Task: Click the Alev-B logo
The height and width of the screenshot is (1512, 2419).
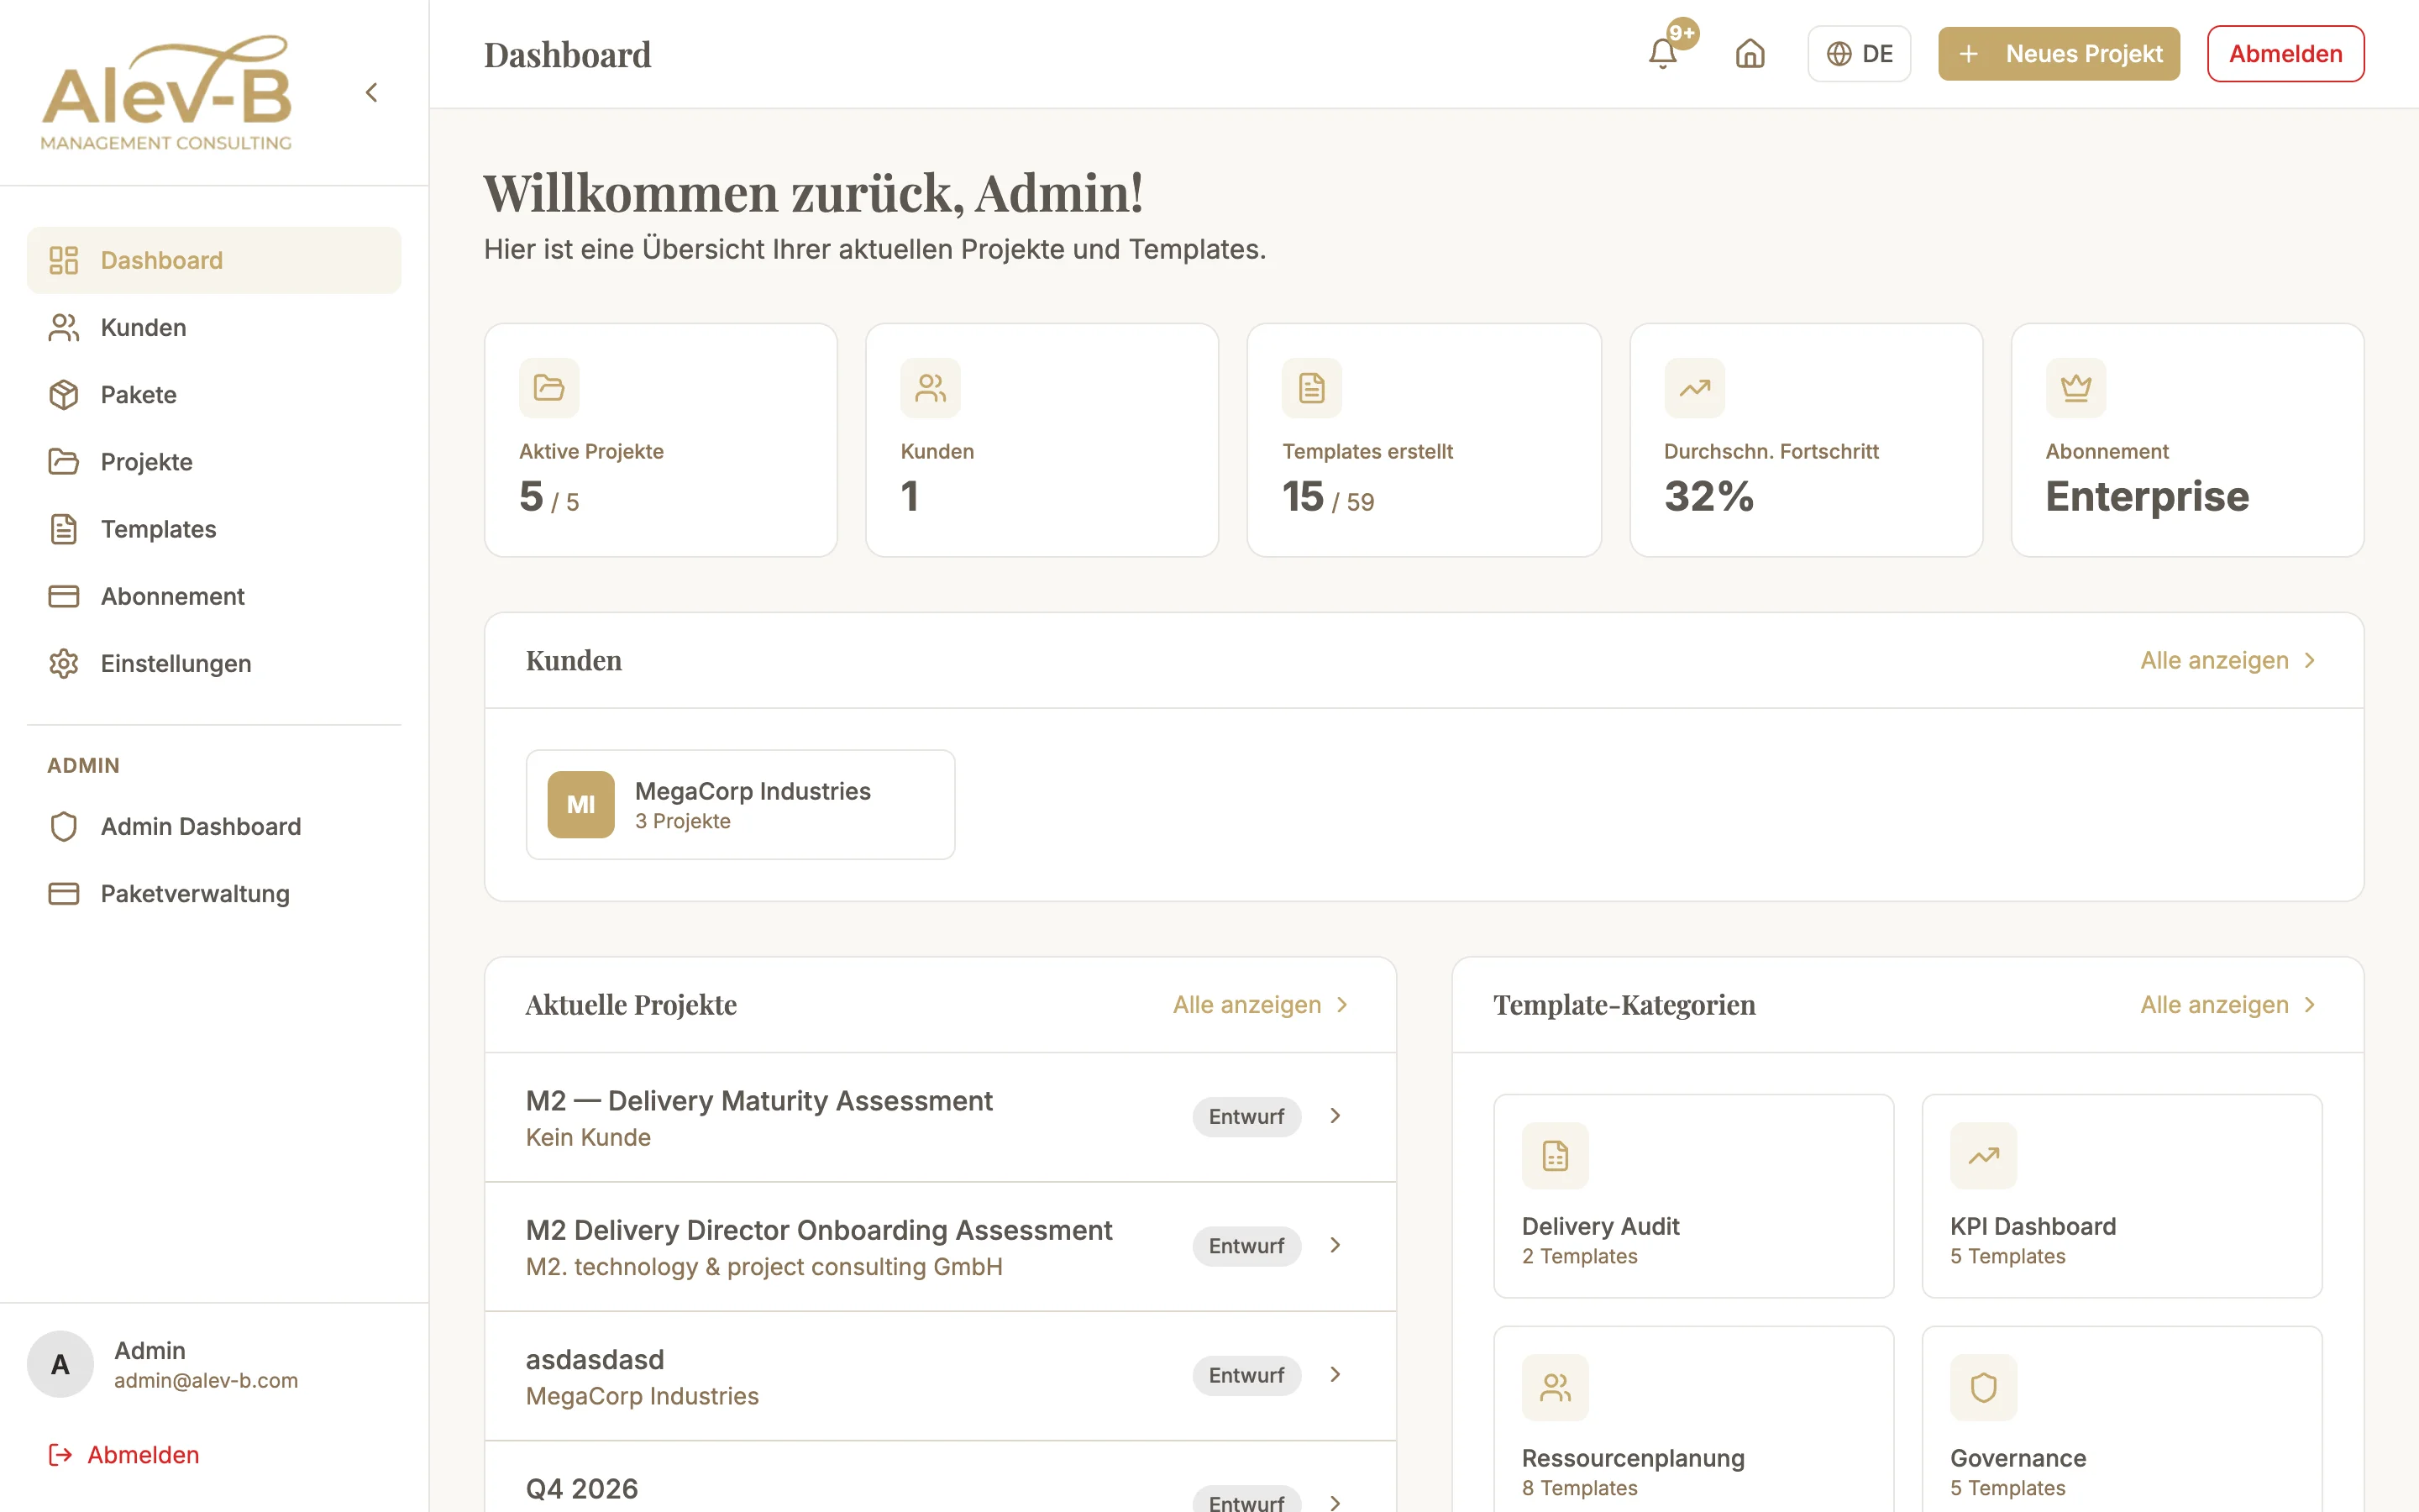Action: click(x=166, y=93)
